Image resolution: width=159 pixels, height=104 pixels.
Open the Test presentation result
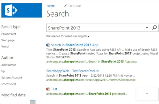54,89
